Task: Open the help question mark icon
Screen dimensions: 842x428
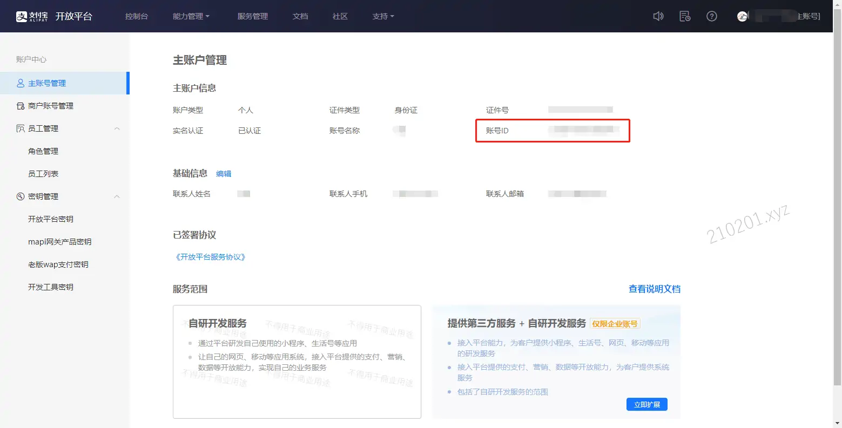Action: tap(712, 16)
